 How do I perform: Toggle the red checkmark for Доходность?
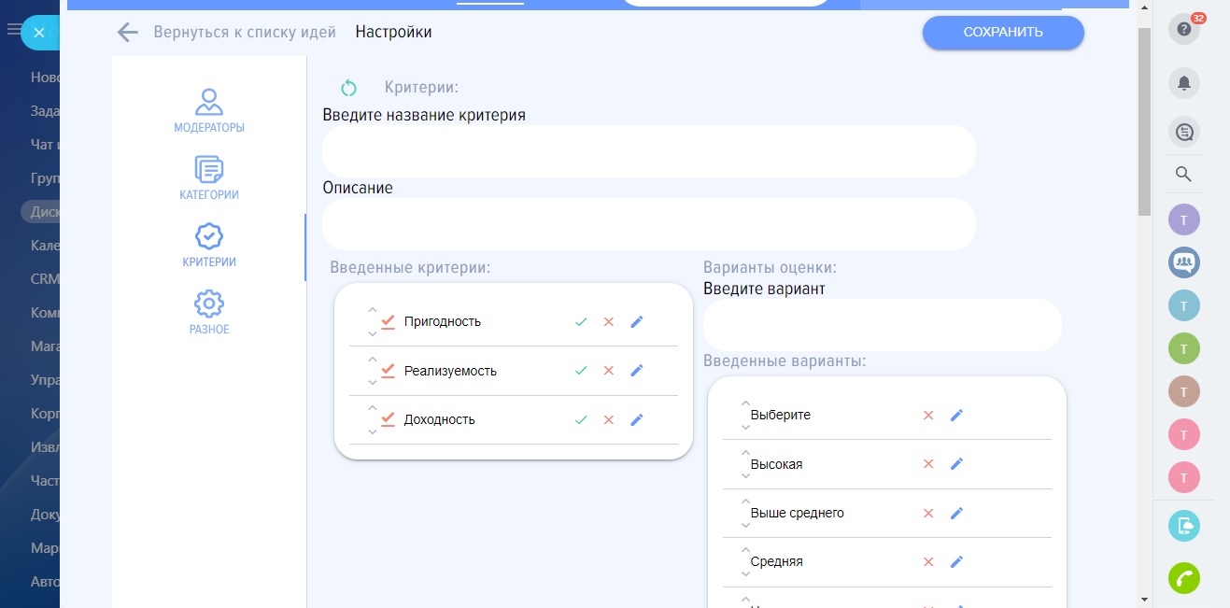389,419
